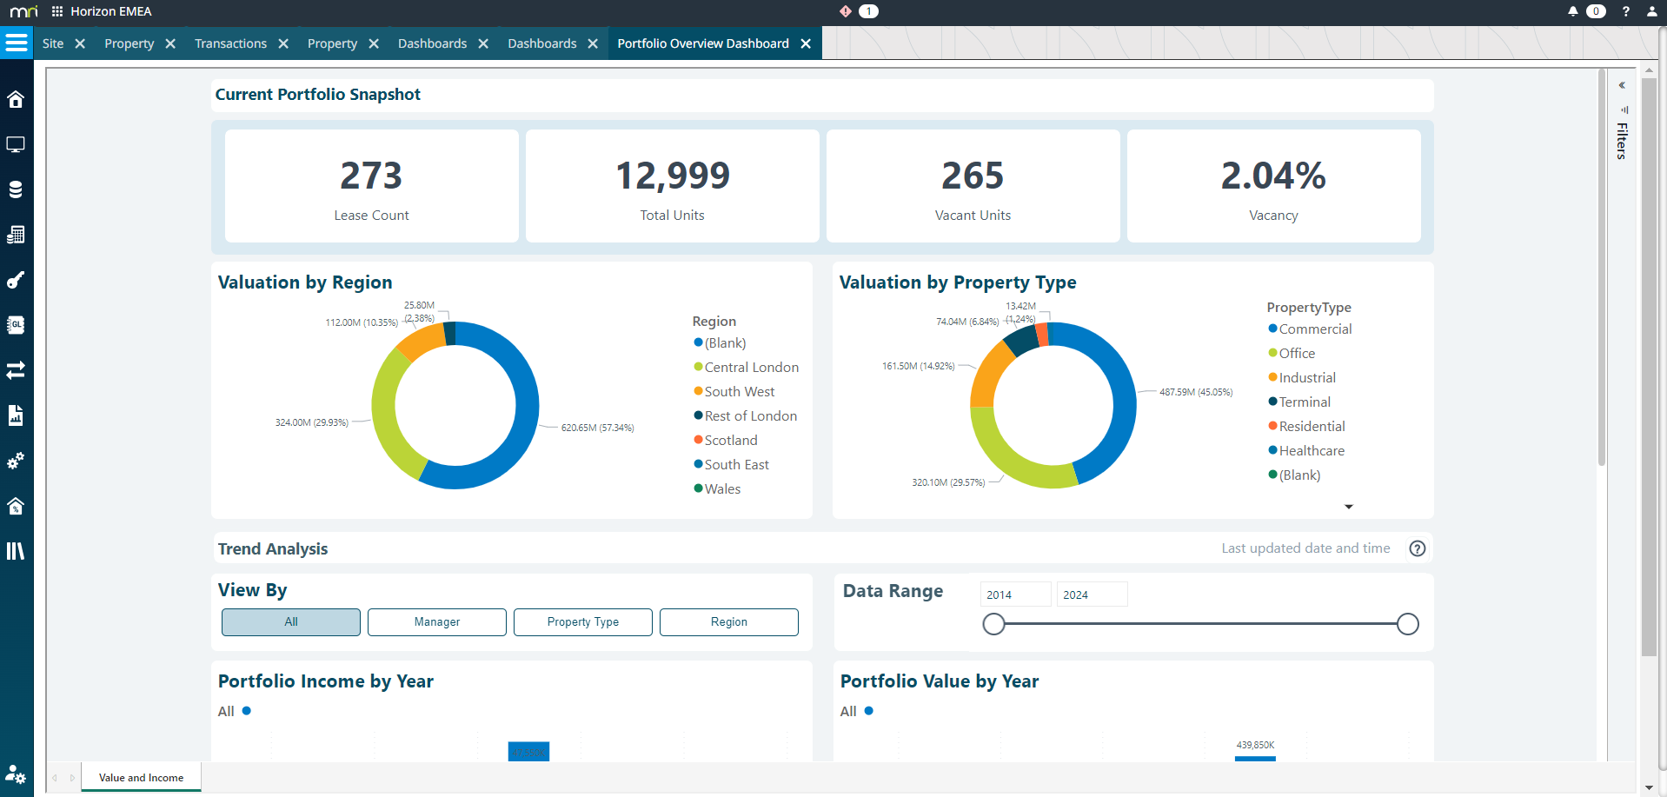Screen dimensions: 1667x797
Task: Open the Value and Income tab
Action: tap(140, 777)
